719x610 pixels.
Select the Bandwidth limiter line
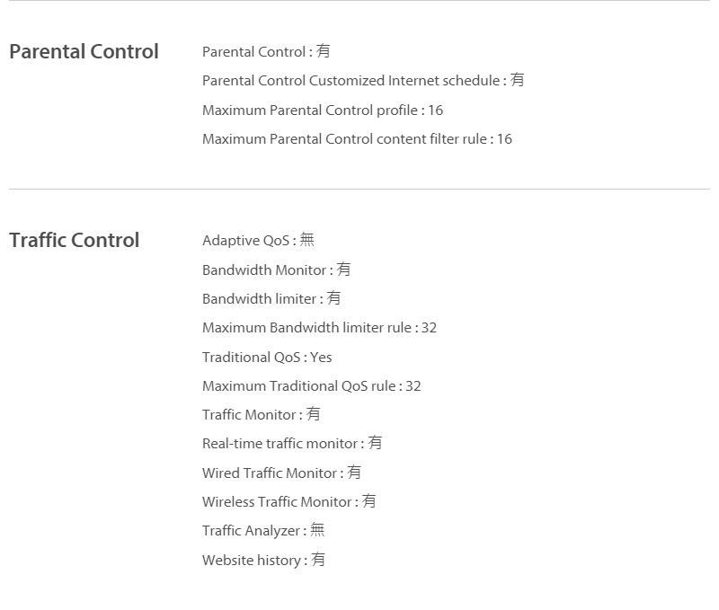[x=271, y=298]
